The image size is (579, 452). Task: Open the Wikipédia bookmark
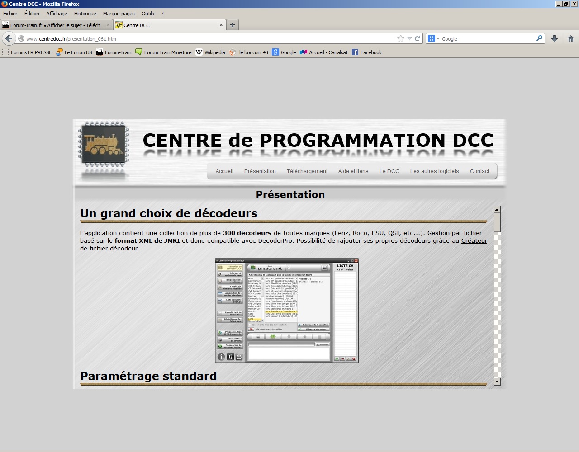[210, 52]
